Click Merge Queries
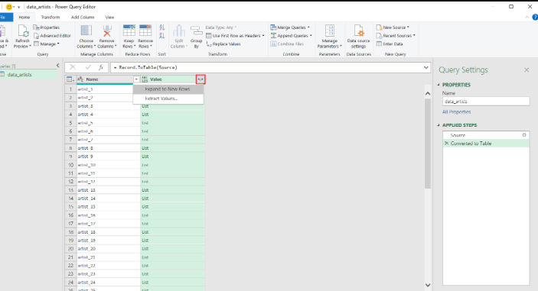538x291 pixels. (x=290, y=27)
